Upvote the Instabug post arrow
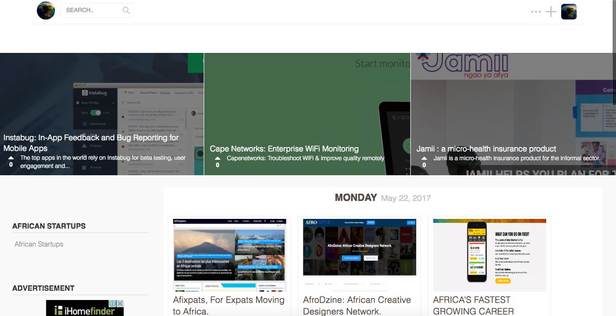The image size is (616, 316). click(x=11, y=158)
